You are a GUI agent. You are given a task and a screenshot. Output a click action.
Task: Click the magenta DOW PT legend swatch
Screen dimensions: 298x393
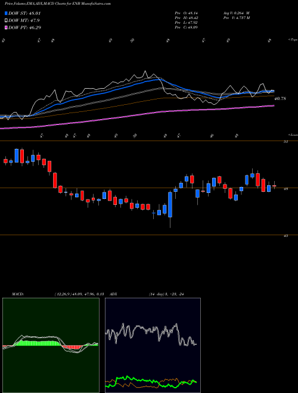[7, 27]
